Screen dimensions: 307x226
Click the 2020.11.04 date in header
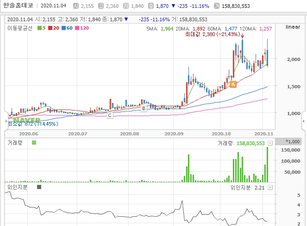[x=53, y=6]
